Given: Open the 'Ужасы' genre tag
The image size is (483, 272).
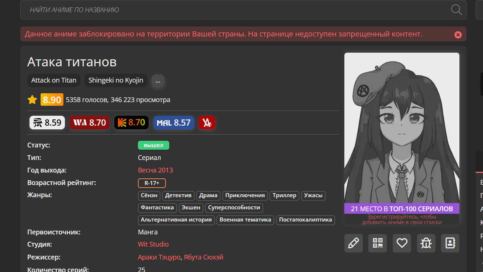Looking at the screenshot, I should point(313,196).
